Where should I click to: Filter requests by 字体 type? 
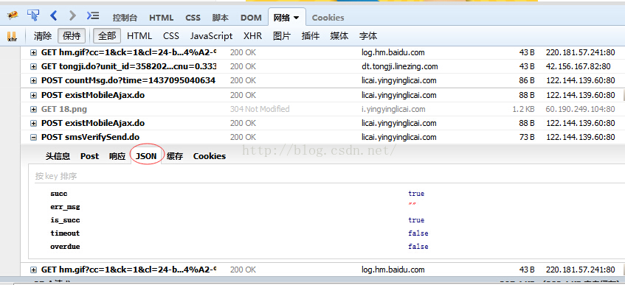coord(368,36)
